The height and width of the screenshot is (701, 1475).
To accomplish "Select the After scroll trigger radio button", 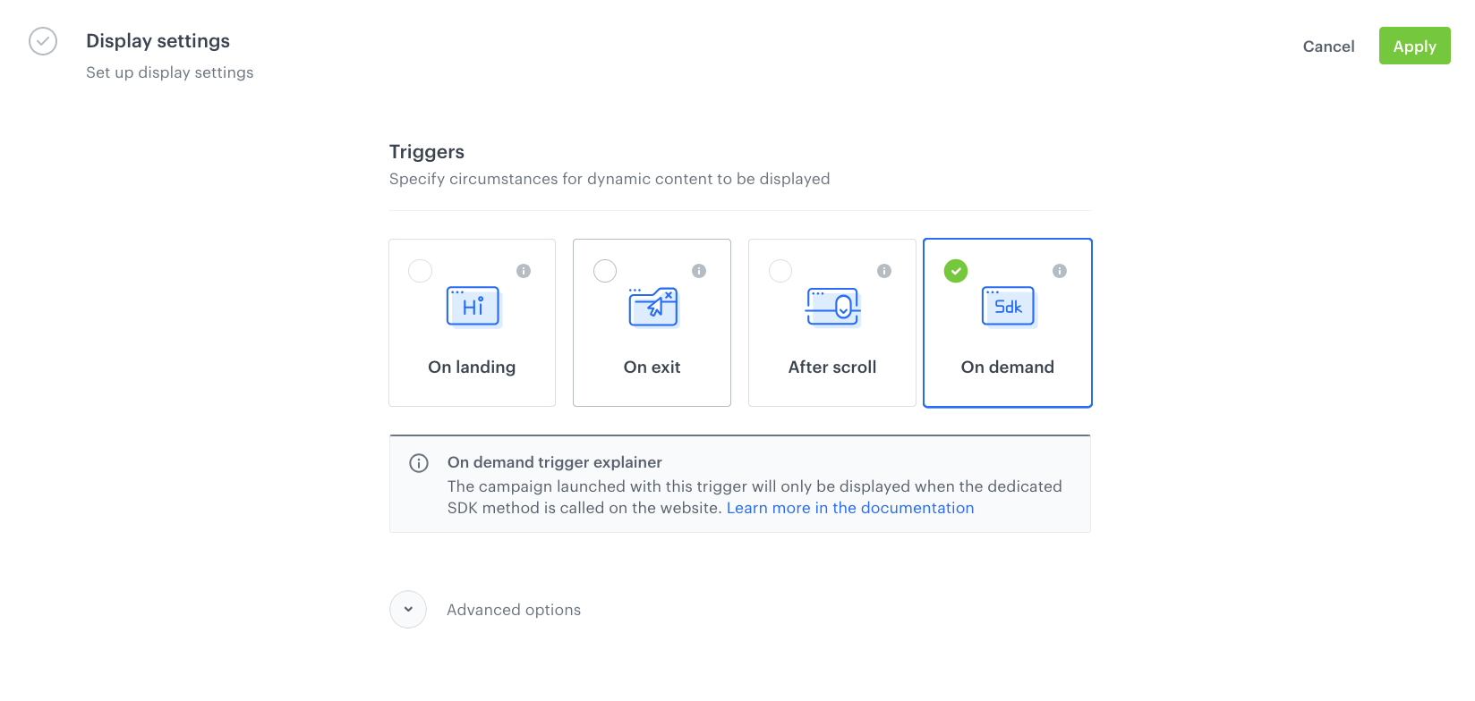I will tap(780, 270).
